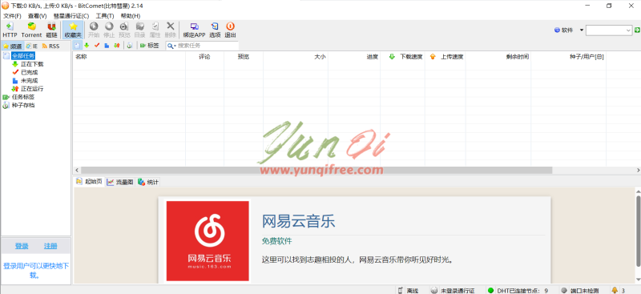Viewport: 641px width, 294px height.
Task: Show all tasks with filter bar page icon
Action: click(x=77, y=46)
